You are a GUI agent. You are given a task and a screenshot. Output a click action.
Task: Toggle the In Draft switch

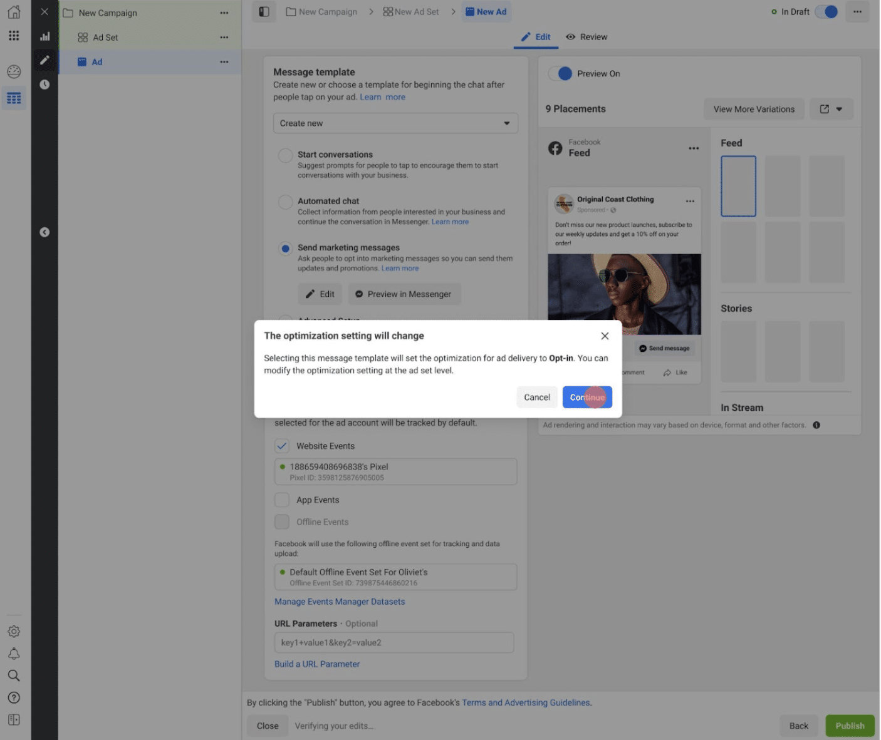(x=826, y=12)
